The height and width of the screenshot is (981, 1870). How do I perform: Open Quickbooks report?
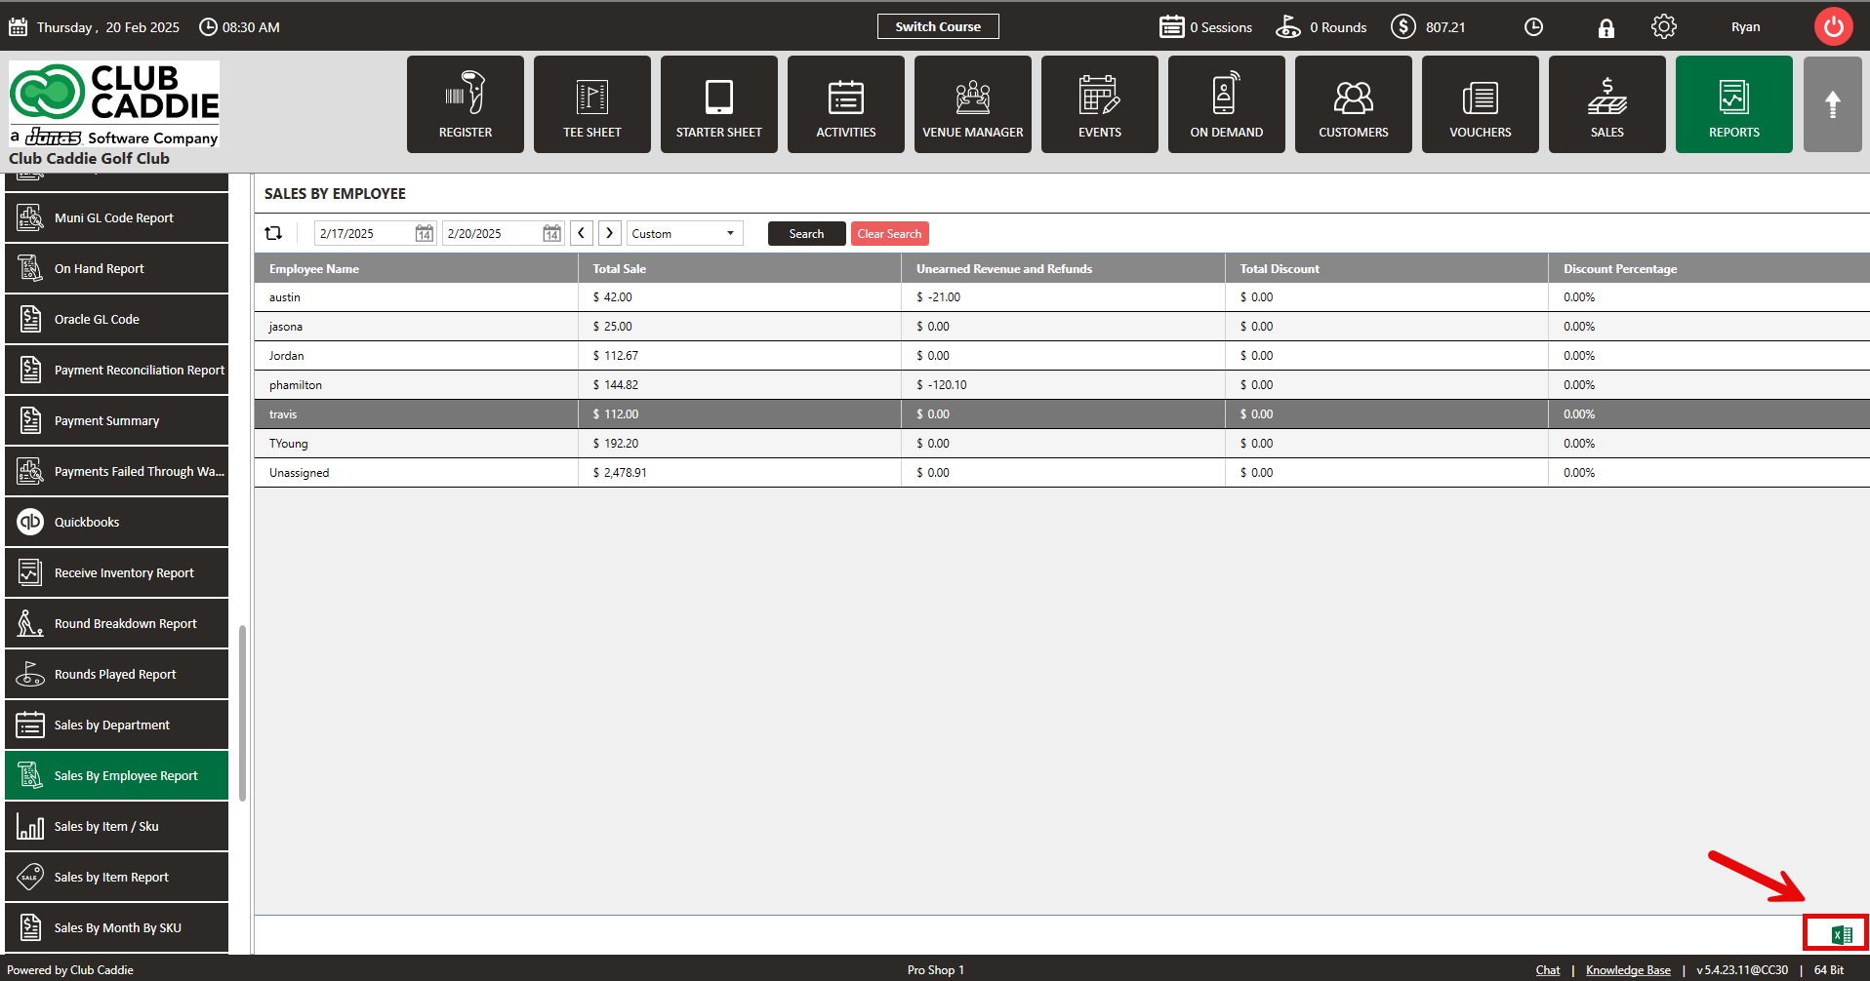(116, 522)
